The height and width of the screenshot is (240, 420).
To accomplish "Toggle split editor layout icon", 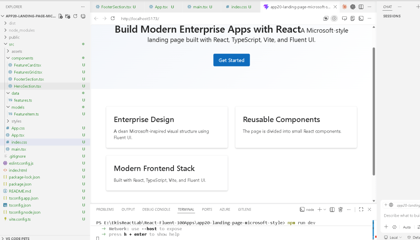I will click(361, 7).
